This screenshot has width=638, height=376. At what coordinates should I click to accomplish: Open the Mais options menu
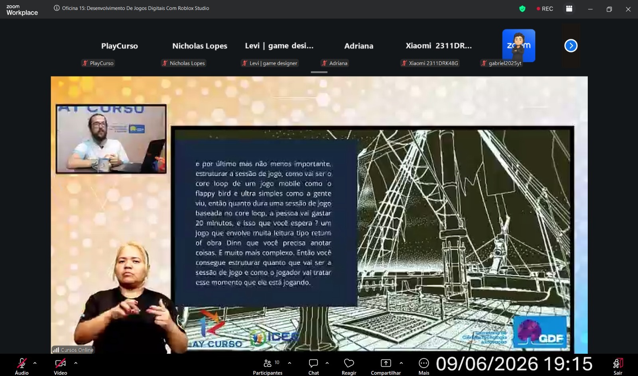(x=424, y=366)
